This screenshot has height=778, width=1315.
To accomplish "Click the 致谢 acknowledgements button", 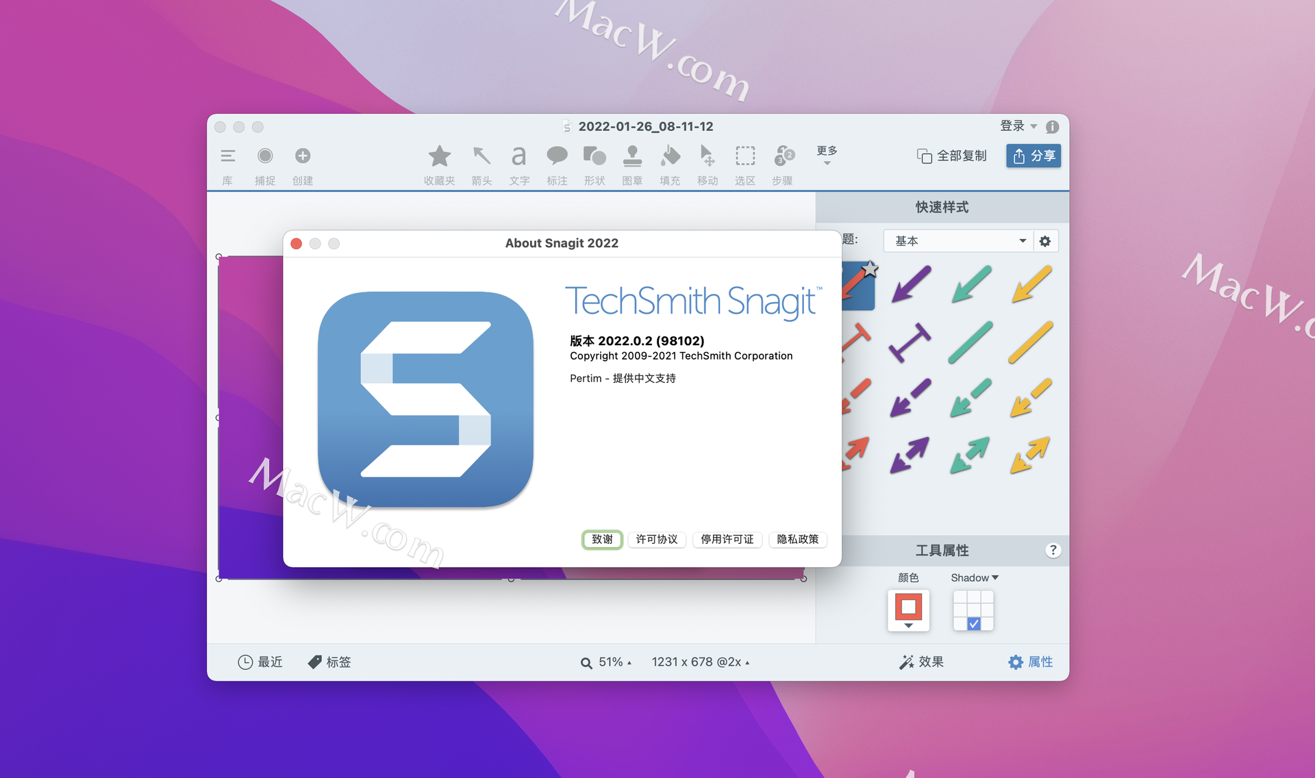I will click(x=602, y=540).
